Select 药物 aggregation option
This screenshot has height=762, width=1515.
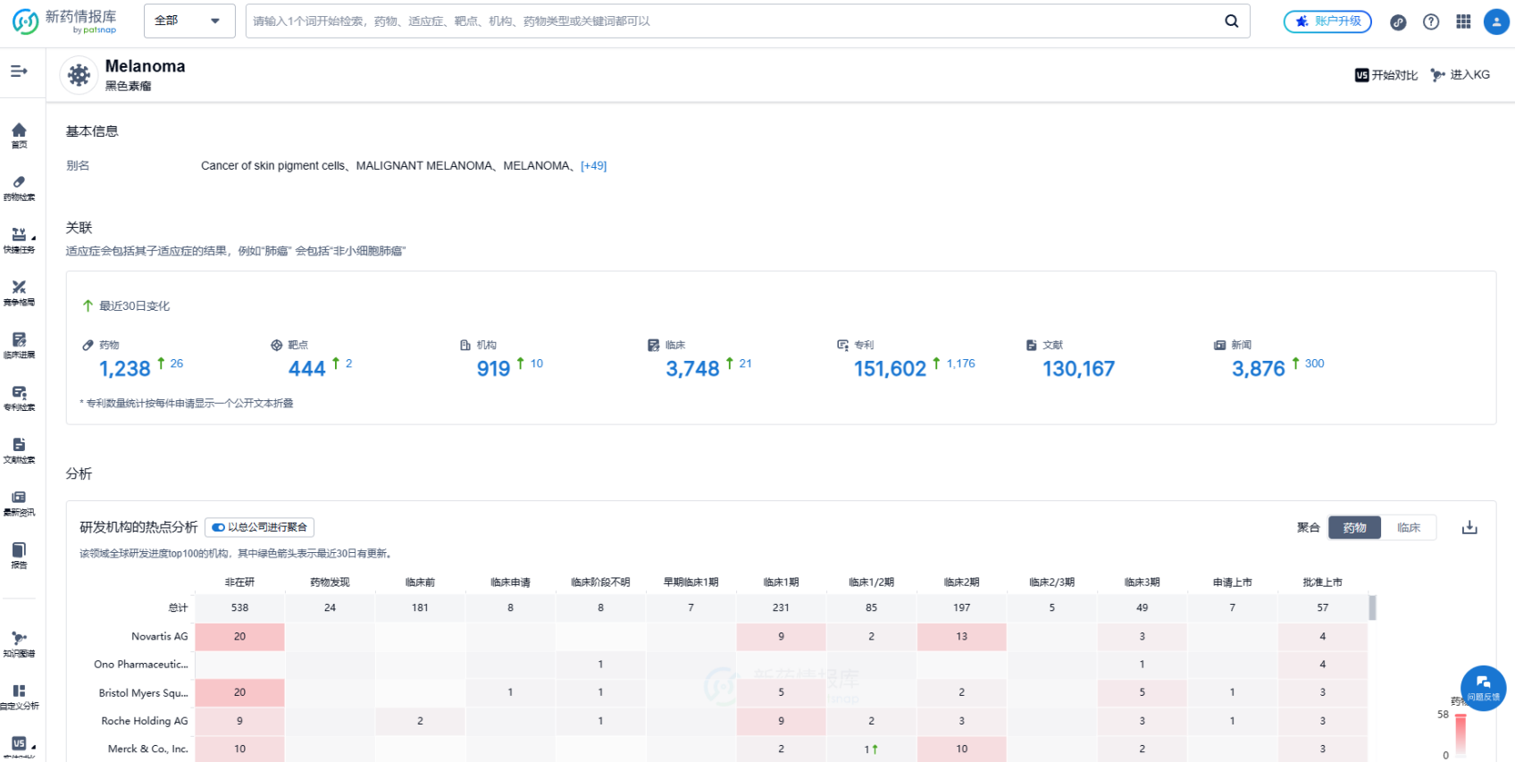click(1354, 528)
